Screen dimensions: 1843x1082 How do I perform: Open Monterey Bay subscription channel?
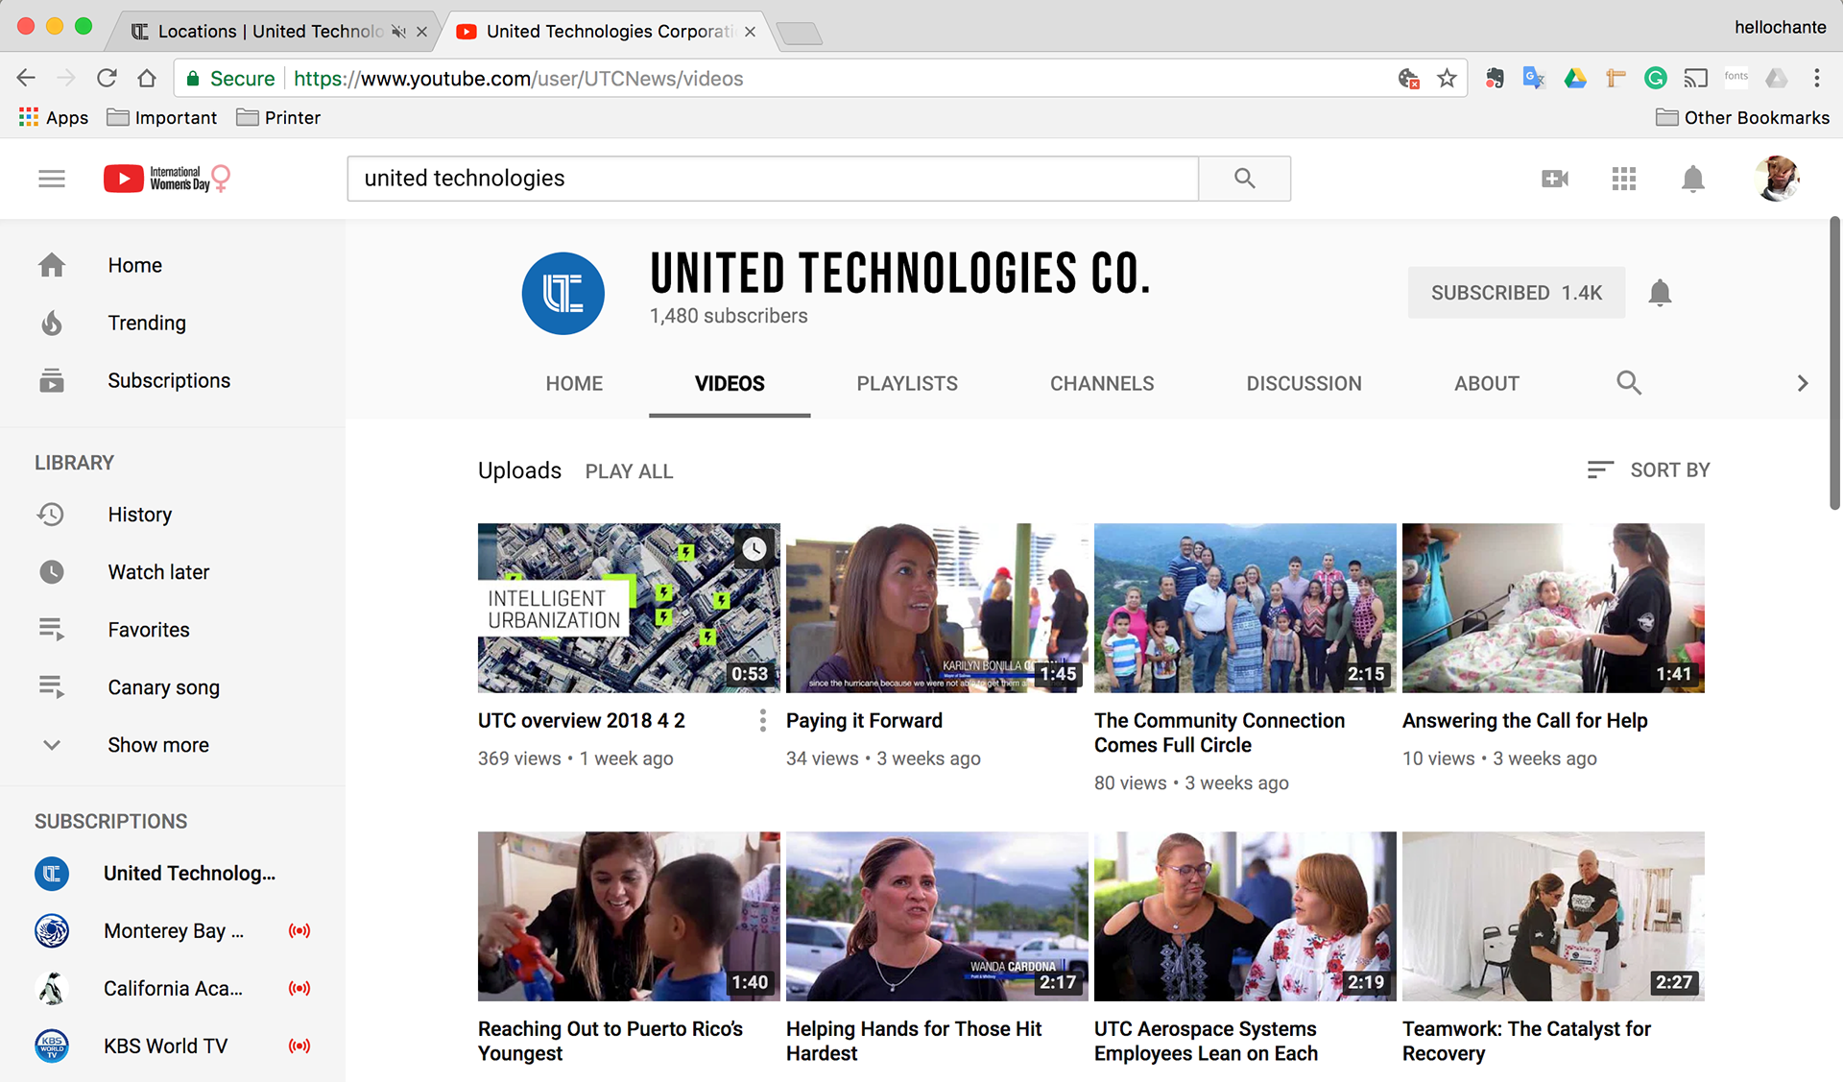[x=173, y=931]
